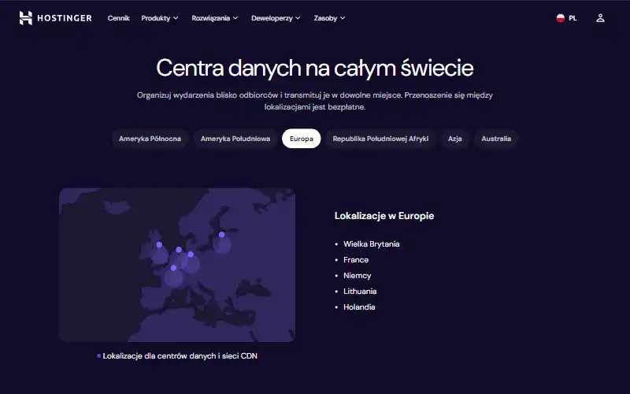Screen dimensions: 630x394
Task: Click the Holandia list item
Action: point(359,307)
